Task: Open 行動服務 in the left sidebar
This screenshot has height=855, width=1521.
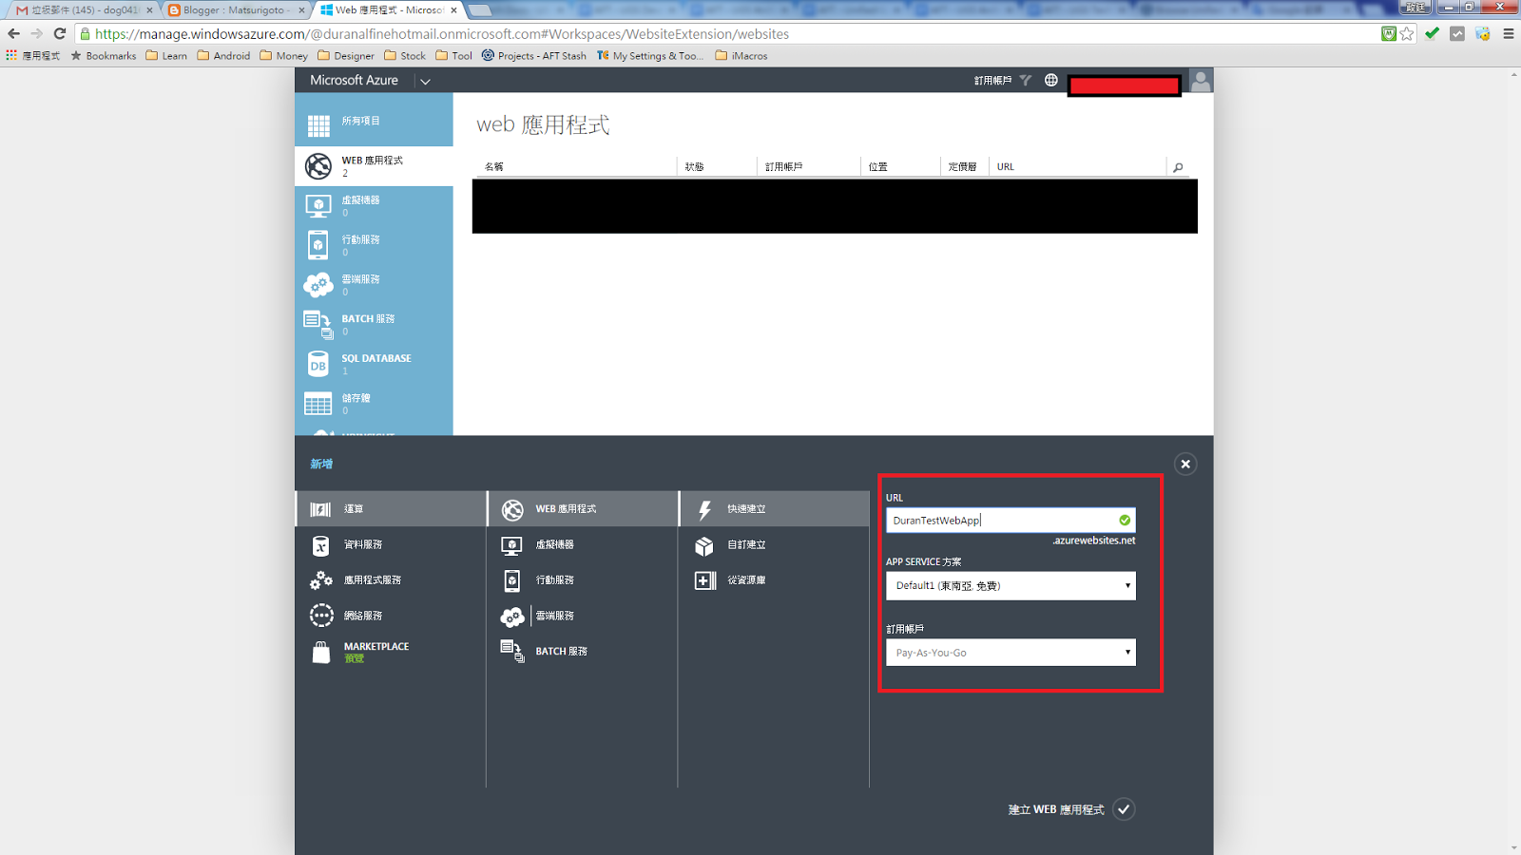Action: pyautogui.click(x=374, y=245)
